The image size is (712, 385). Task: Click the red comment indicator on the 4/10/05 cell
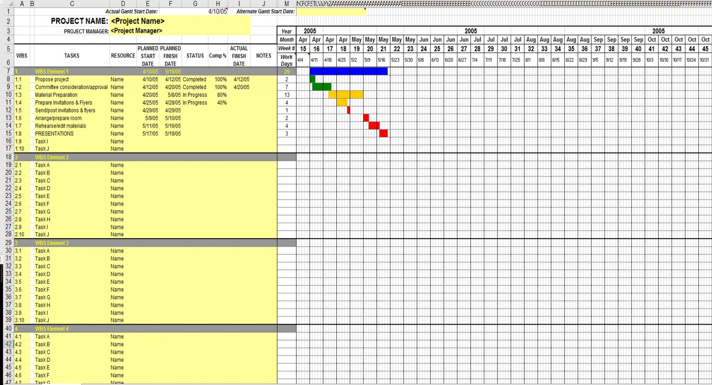(227, 9)
